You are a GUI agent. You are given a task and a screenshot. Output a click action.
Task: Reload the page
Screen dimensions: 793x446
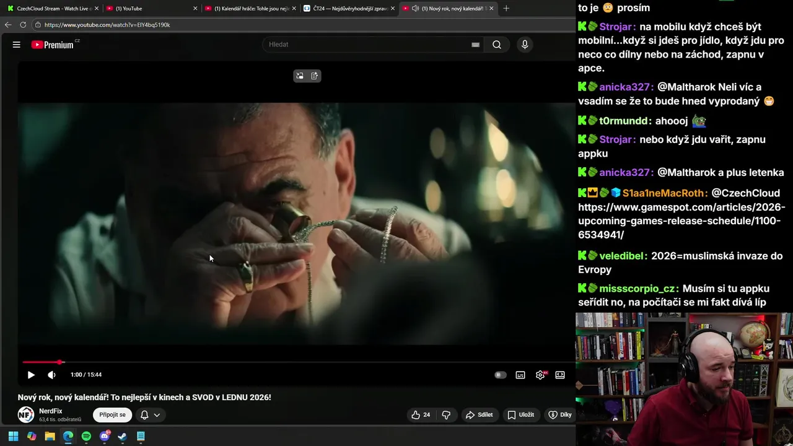(23, 25)
